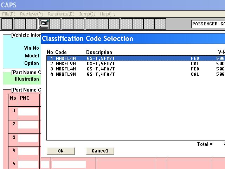This screenshot has height=169, width=225.
Task: Click CAL value in row 2
Action: (x=195, y=64)
